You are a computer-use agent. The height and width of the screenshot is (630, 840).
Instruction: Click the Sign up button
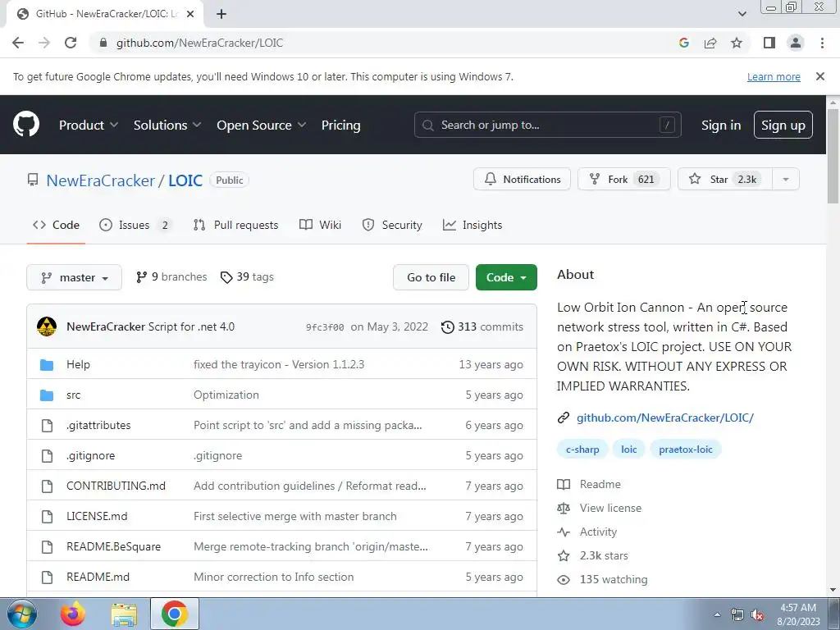click(783, 125)
